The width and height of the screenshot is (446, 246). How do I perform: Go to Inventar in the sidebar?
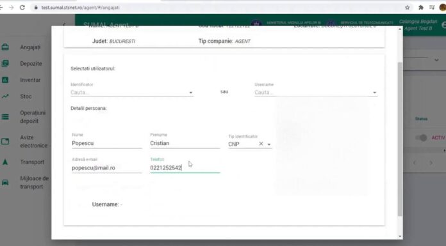30,80
